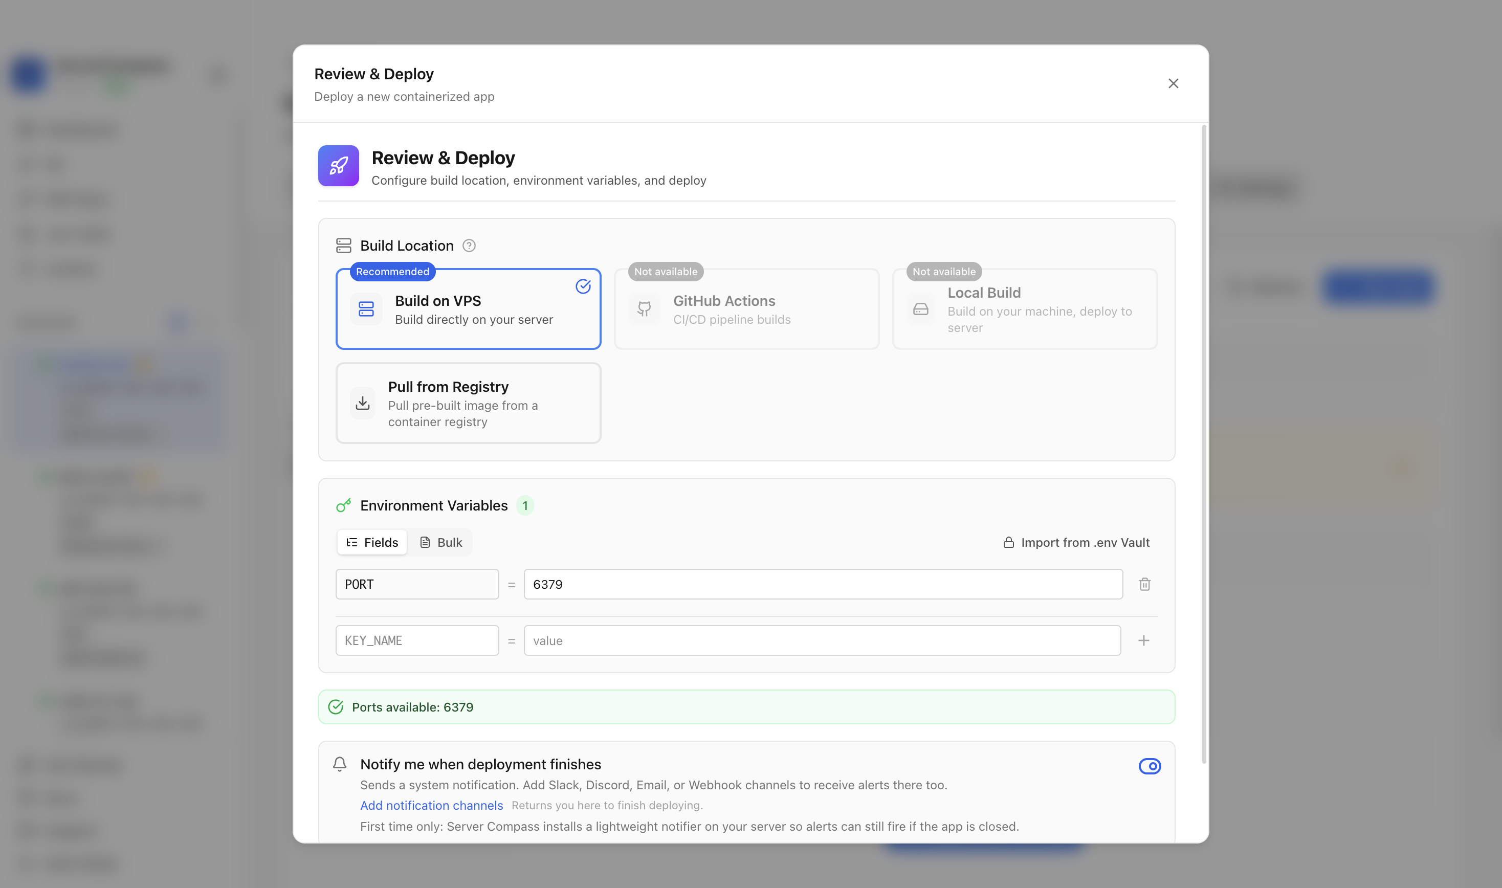The height and width of the screenshot is (888, 1502).
Task: Click the Build Location server icon
Action: [x=343, y=246]
